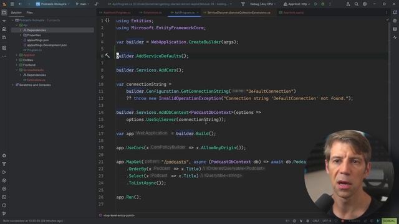Open the Build tool window hammer in left strip
The height and width of the screenshot is (224, 399).
tap(4, 164)
